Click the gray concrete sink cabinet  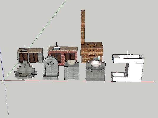point(30,56)
